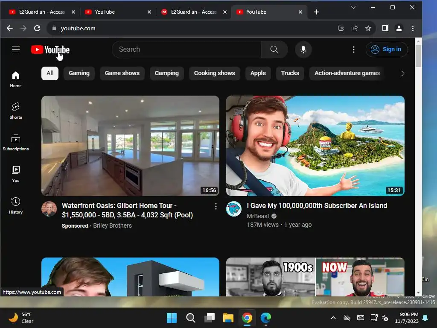
Task: Click in the YouTube Search field
Action: pyautogui.click(x=187, y=50)
